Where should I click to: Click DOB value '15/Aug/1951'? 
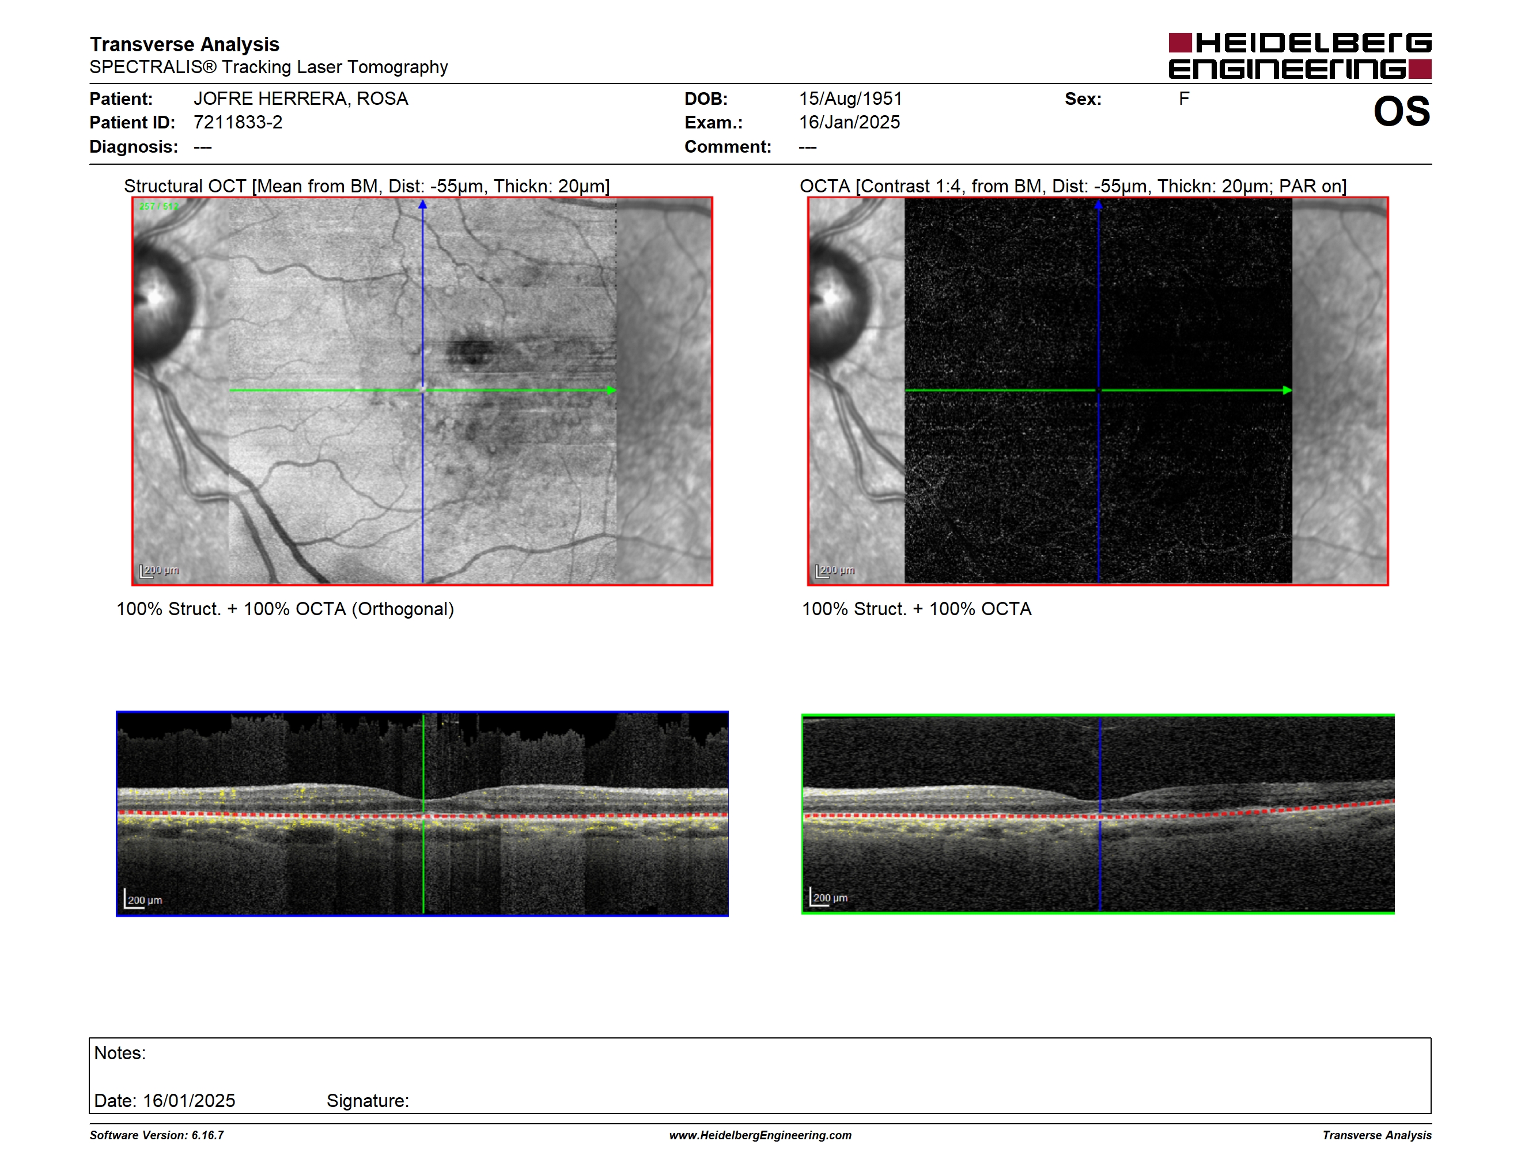pos(850,99)
